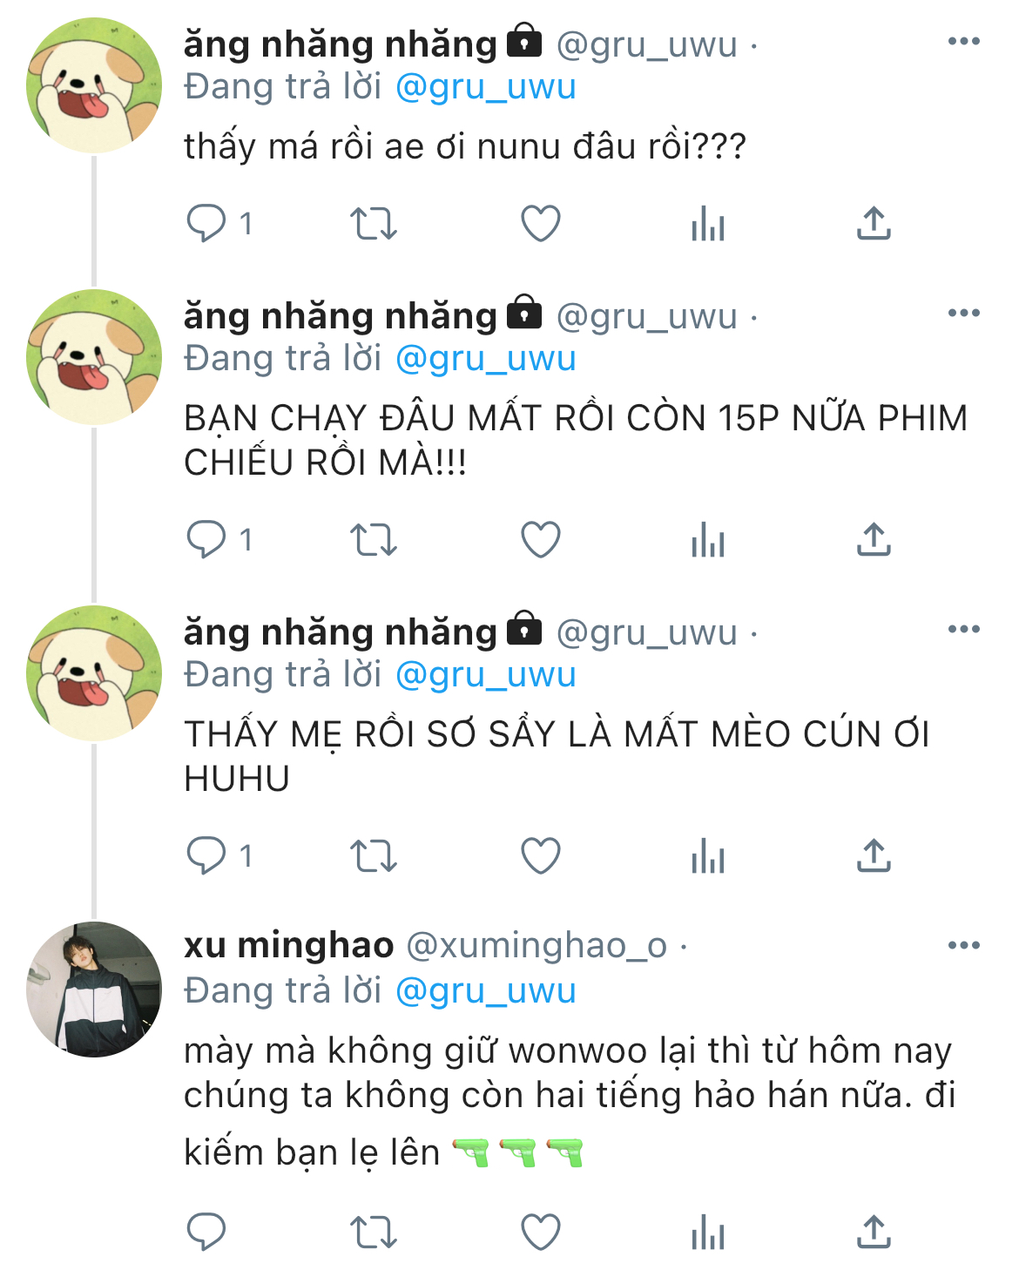
Task: Reply to the 'THẤY MẸ RỒI SƠ SẨY' tweet
Action: [206, 855]
